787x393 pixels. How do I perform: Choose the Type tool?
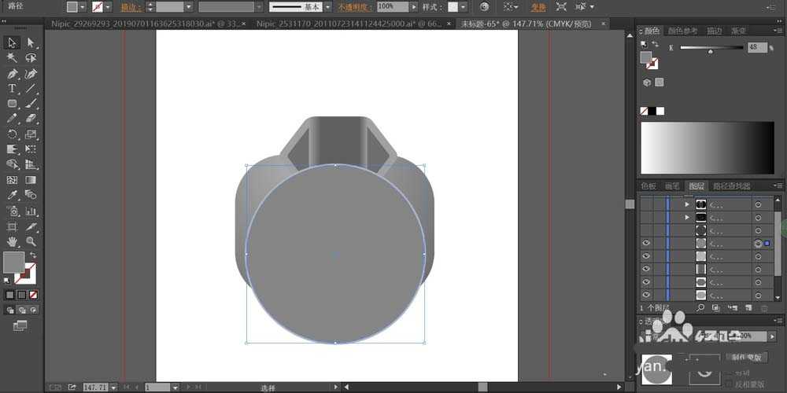pos(13,89)
